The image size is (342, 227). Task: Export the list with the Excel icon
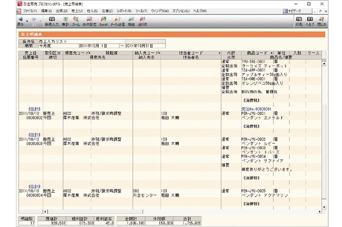point(103,19)
